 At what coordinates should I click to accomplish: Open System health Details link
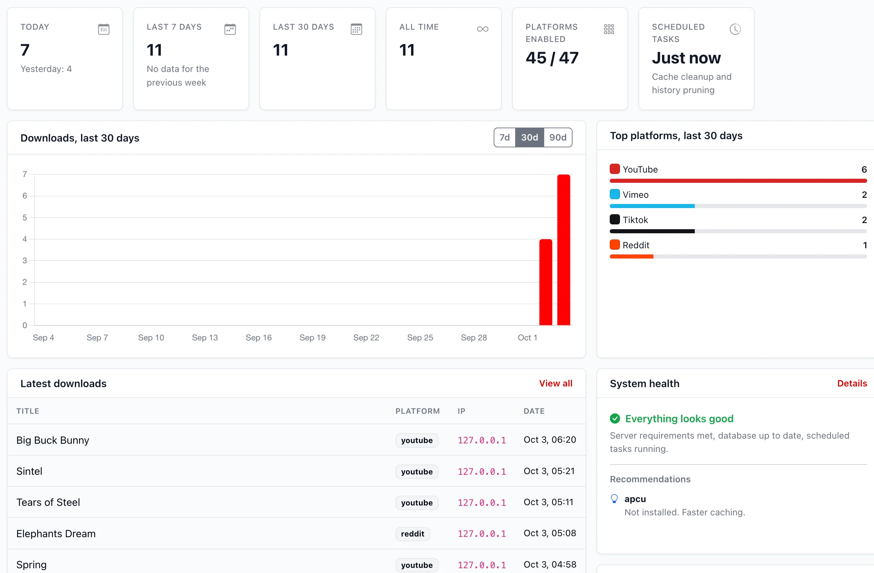coord(852,383)
